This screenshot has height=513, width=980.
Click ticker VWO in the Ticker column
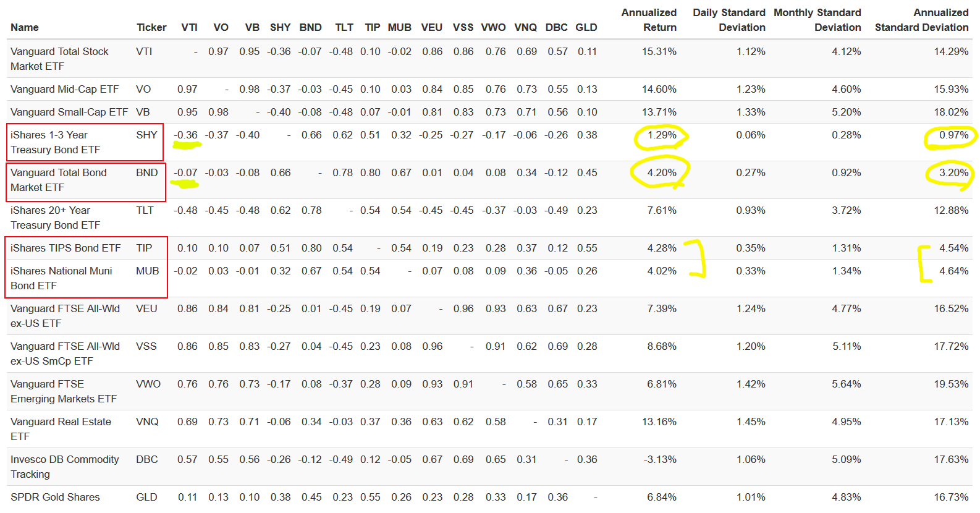click(148, 384)
